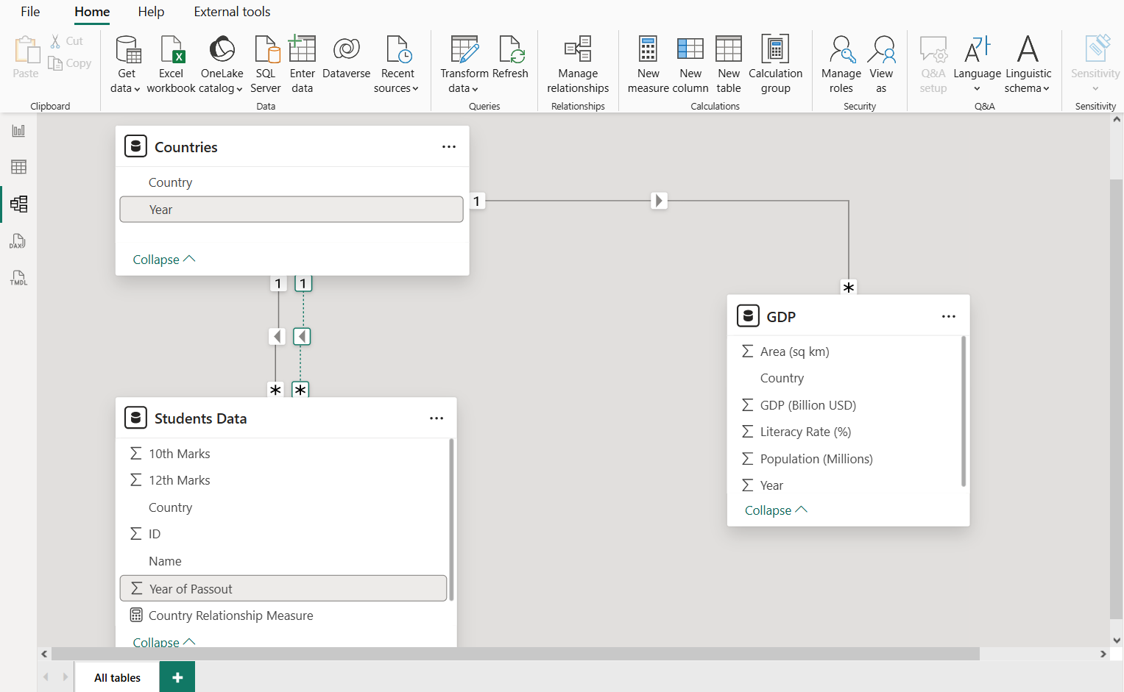Open the File menu

pyautogui.click(x=30, y=12)
